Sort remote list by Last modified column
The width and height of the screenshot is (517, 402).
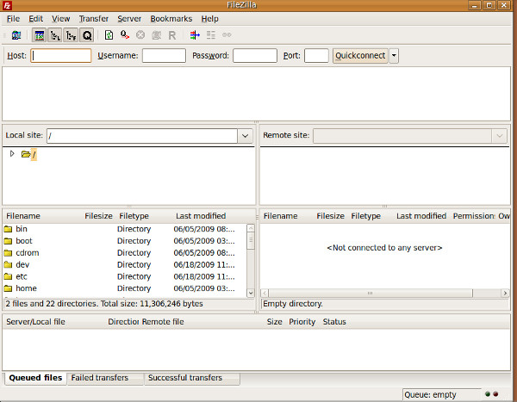pos(421,216)
